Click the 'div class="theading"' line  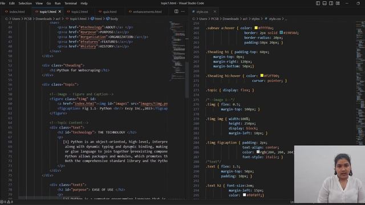pos(63,65)
